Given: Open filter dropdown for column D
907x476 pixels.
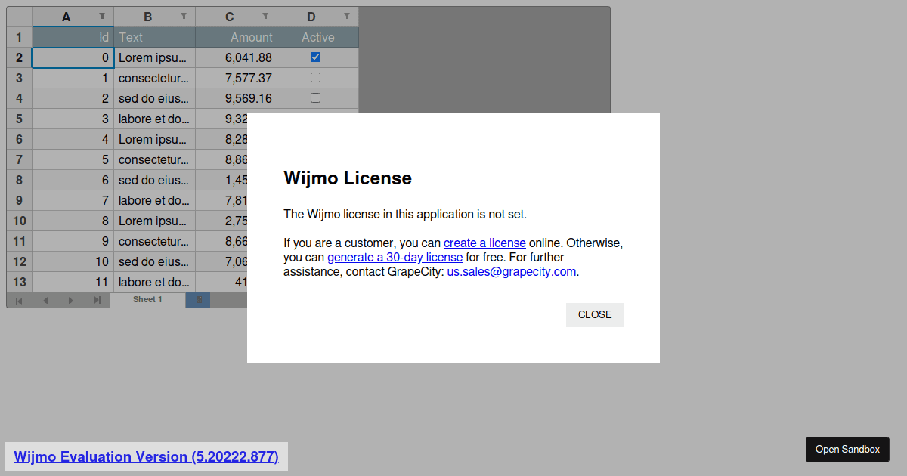Looking at the screenshot, I should pos(347,16).
